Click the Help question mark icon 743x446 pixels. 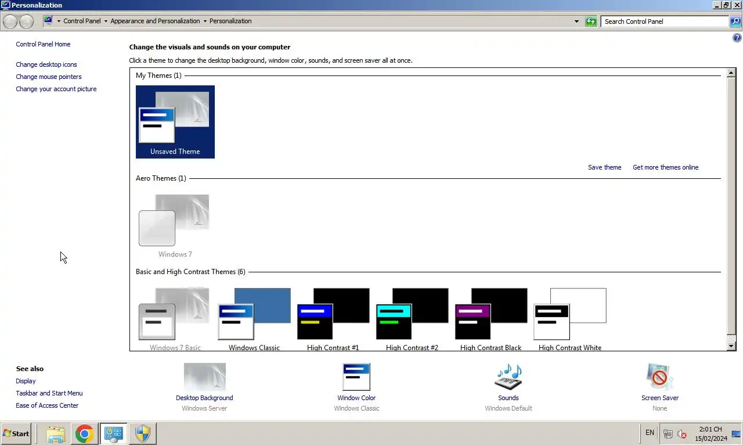coord(737,38)
